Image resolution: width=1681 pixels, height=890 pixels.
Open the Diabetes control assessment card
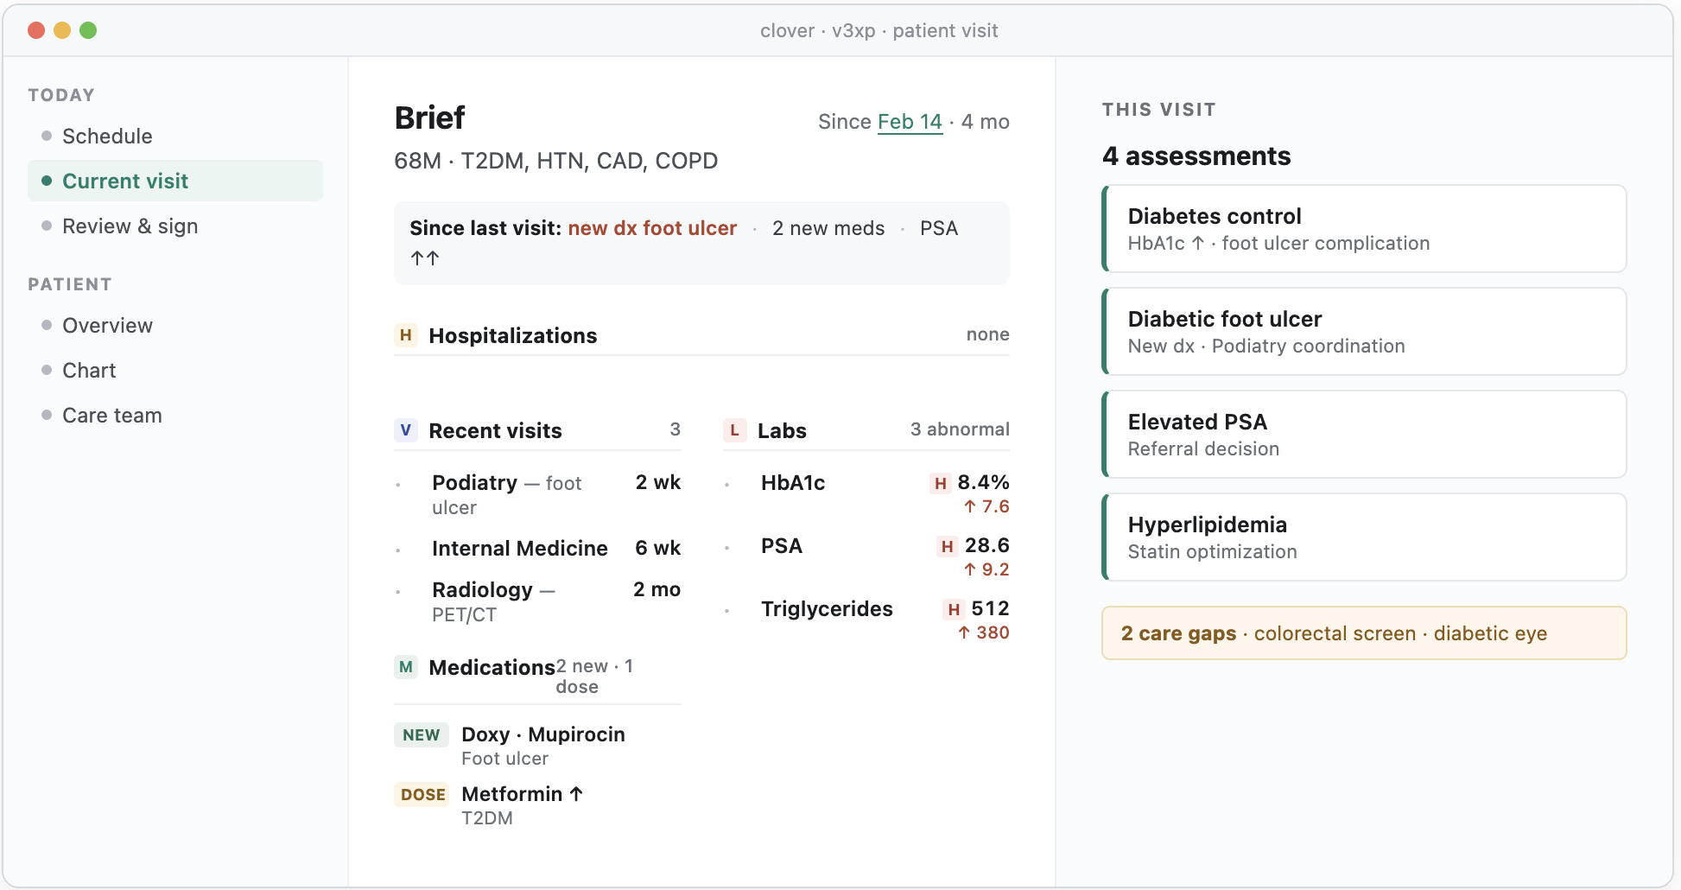click(1364, 229)
